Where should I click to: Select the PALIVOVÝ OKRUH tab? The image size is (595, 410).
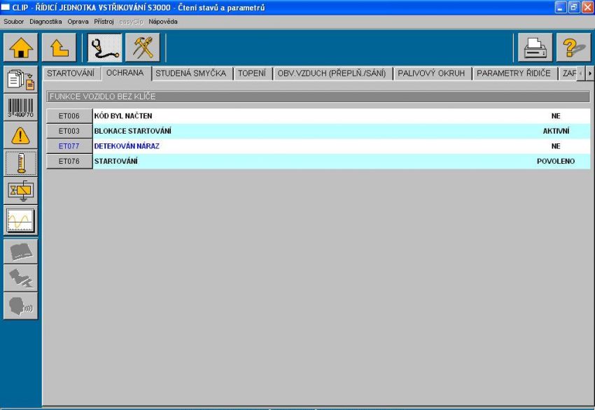[432, 73]
